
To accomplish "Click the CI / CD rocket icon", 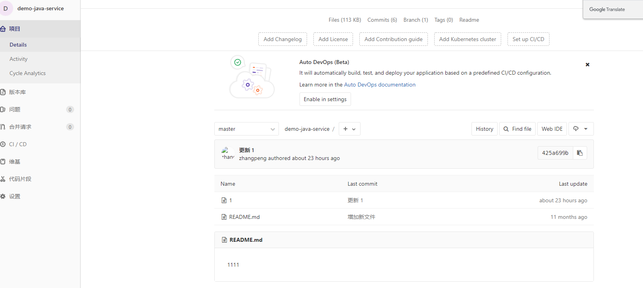I will click(3, 144).
